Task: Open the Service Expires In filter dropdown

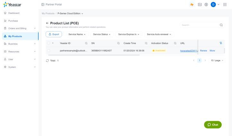Action: (129, 34)
